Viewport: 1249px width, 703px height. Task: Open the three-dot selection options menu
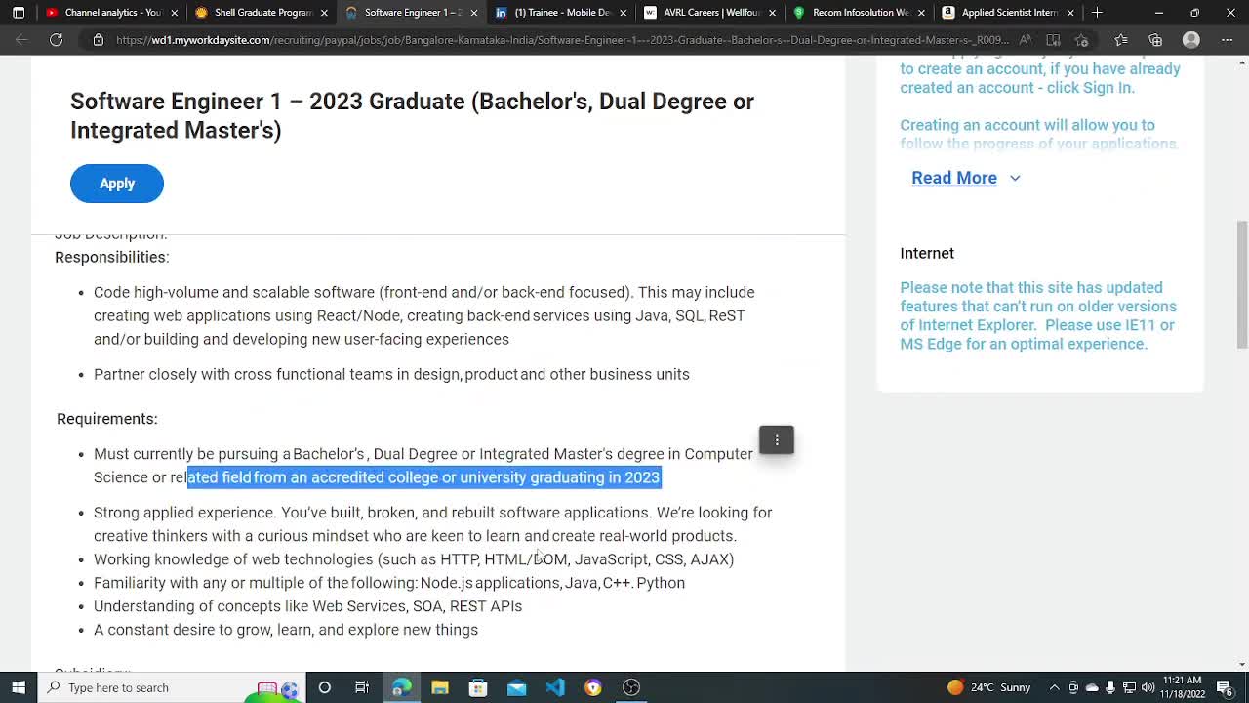[777, 440]
